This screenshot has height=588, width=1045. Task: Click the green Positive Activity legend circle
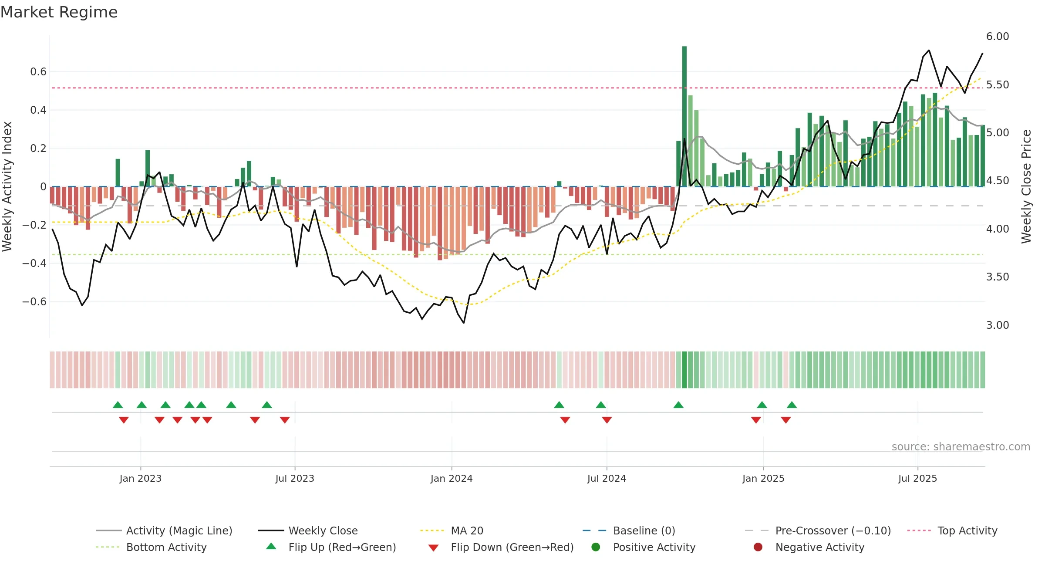pos(596,547)
